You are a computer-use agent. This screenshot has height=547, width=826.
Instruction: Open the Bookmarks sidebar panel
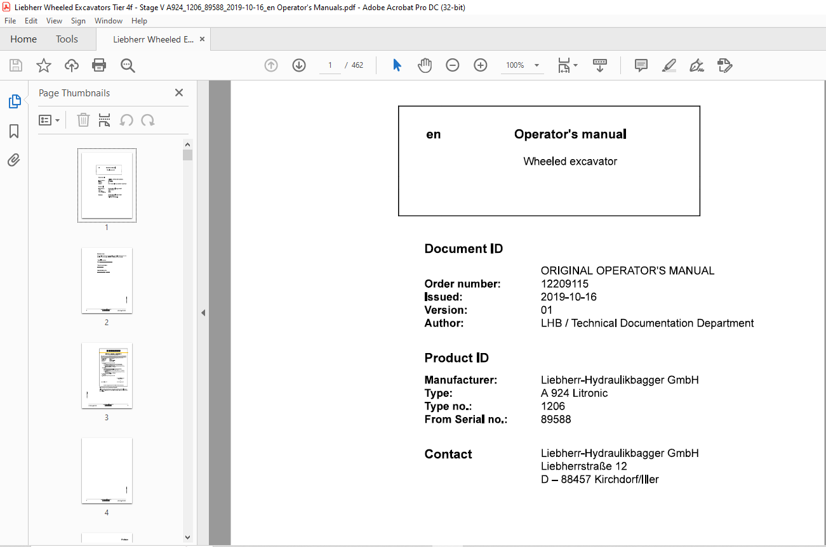coord(14,131)
